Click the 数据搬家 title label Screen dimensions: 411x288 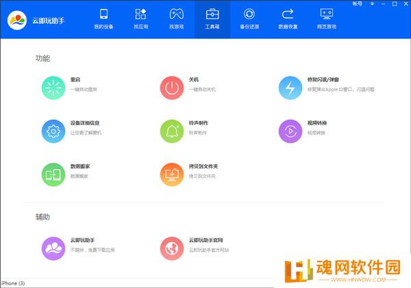click(x=80, y=166)
